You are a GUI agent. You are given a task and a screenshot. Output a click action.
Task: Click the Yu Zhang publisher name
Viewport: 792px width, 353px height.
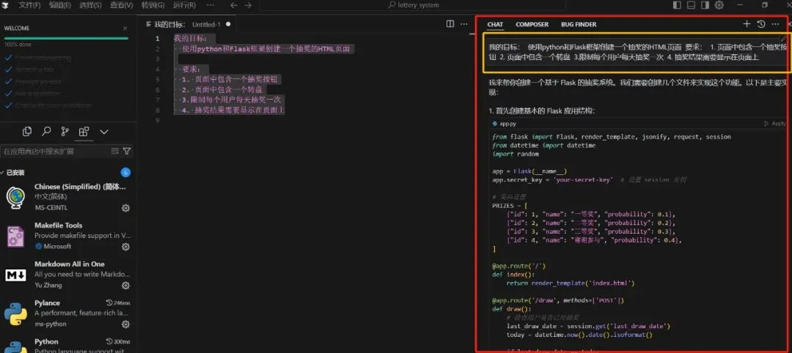[48, 286]
